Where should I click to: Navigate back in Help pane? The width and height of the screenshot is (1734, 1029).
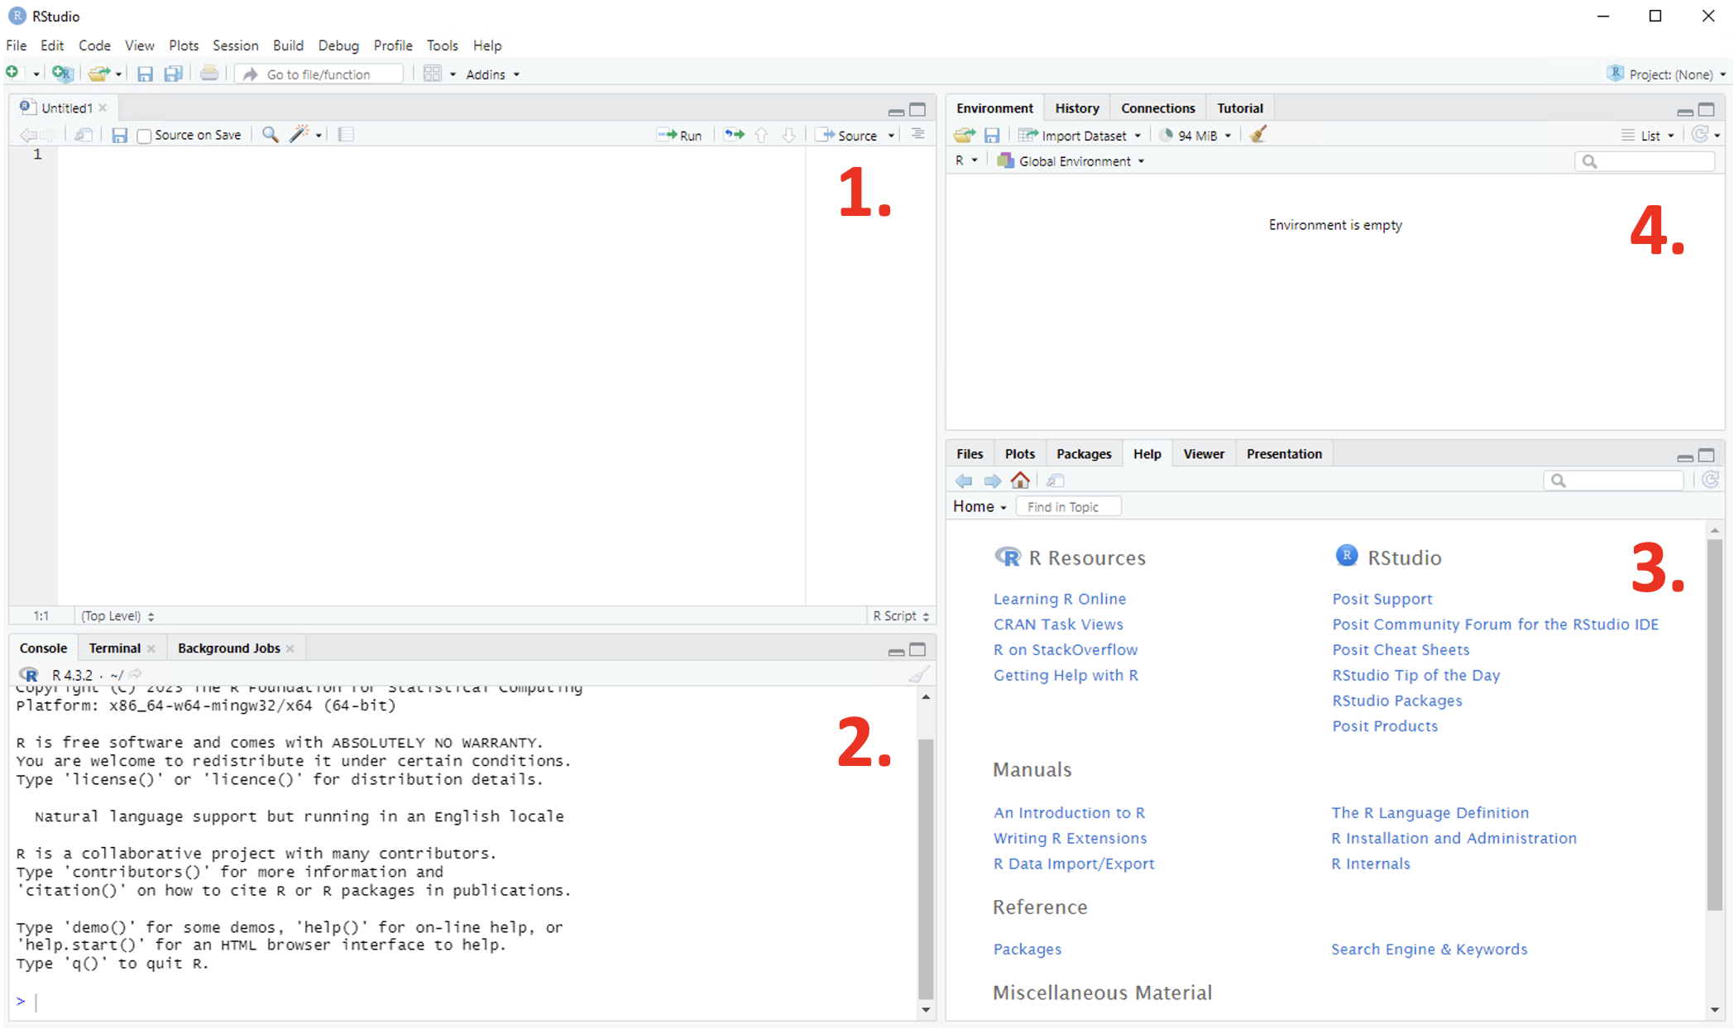(x=964, y=481)
